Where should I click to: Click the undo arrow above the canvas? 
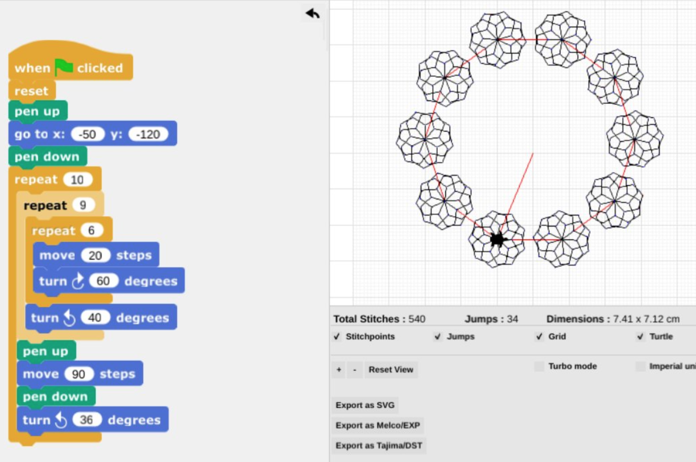[x=312, y=14]
